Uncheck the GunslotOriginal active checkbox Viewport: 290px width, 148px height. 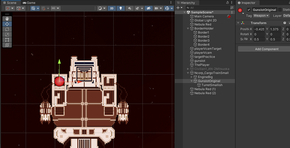[249, 10]
